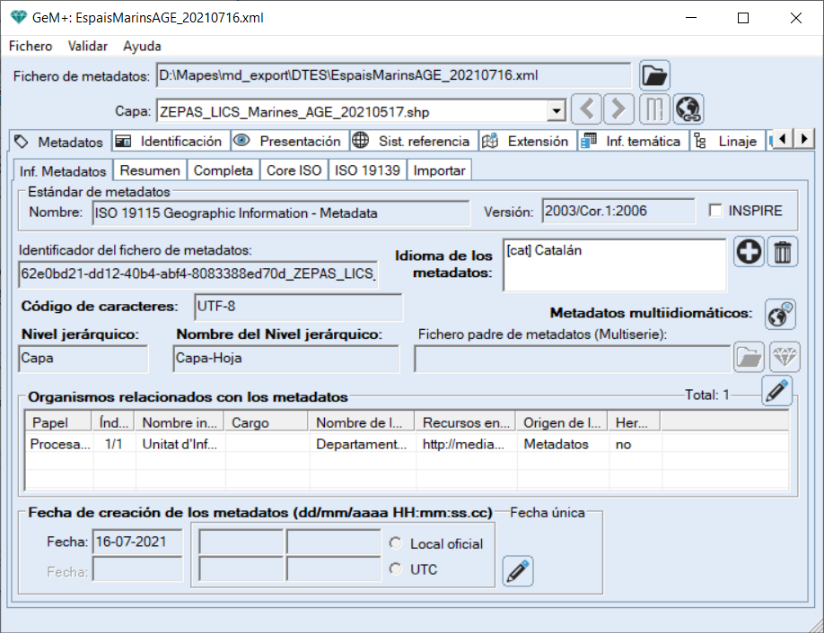Click the metadata file identifier field
Screen dimensions: 824x633
[197, 273]
